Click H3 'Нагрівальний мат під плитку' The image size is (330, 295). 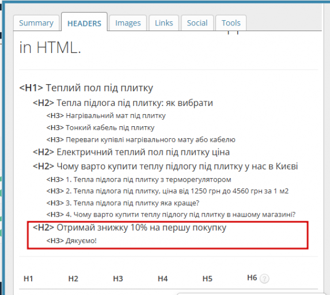pyautogui.click(x=106, y=116)
